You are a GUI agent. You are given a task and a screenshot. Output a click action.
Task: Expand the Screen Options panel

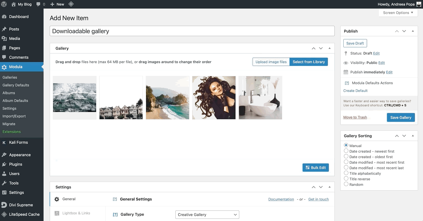point(398,12)
